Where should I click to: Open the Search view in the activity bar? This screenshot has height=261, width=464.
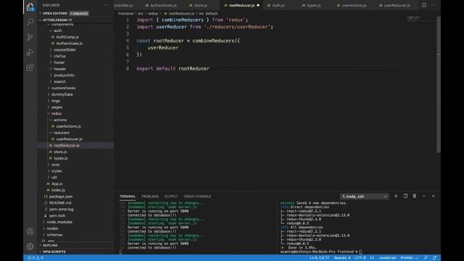(x=30, y=22)
